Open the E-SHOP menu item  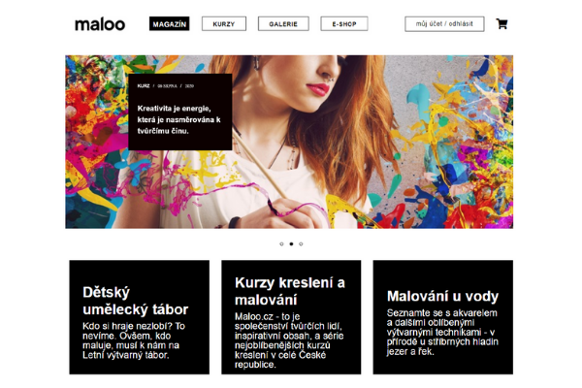(344, 23)
